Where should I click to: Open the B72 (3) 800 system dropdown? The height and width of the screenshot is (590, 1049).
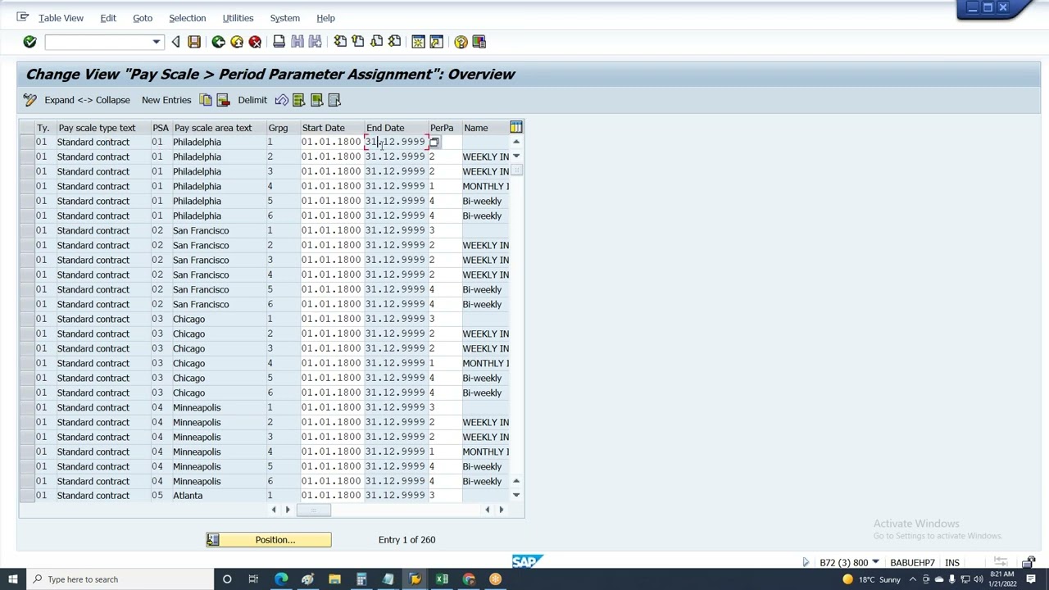875,562
